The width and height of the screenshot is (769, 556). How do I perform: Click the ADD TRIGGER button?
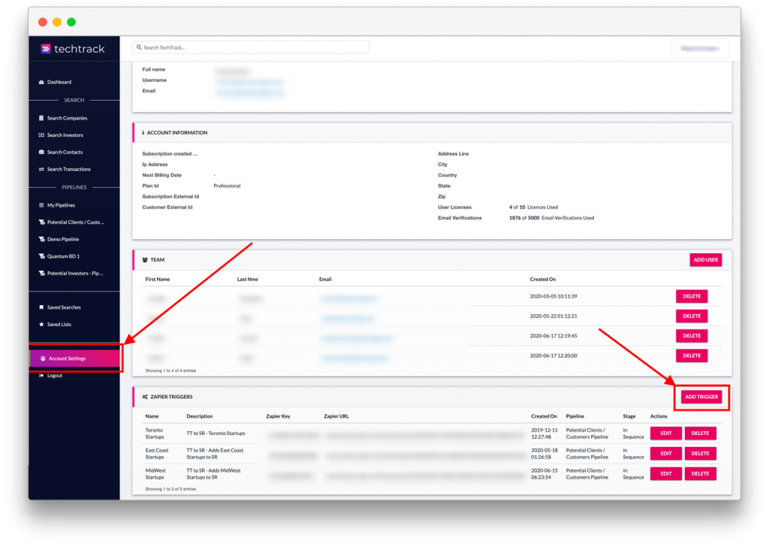pos(701,397)
